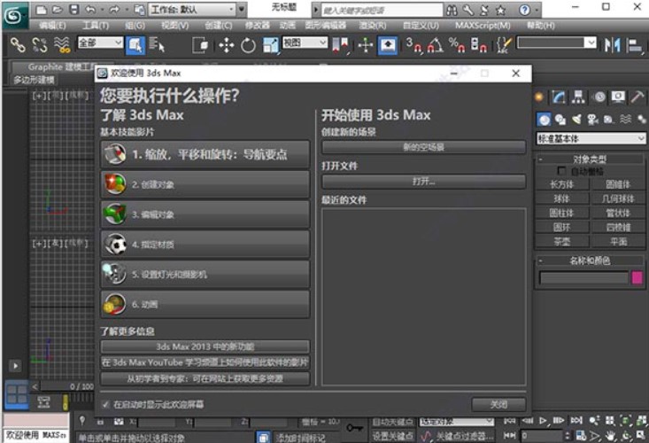Open Select by Name tool
This screenshot has width=649, height=443.
pyautogui.click(x=157, y=44)
